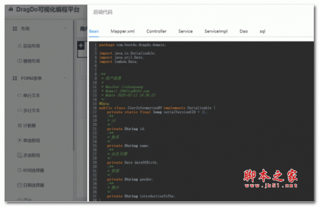Click the import java.util.Date line
The image size is (319, 207).
(x=121, y=57)
